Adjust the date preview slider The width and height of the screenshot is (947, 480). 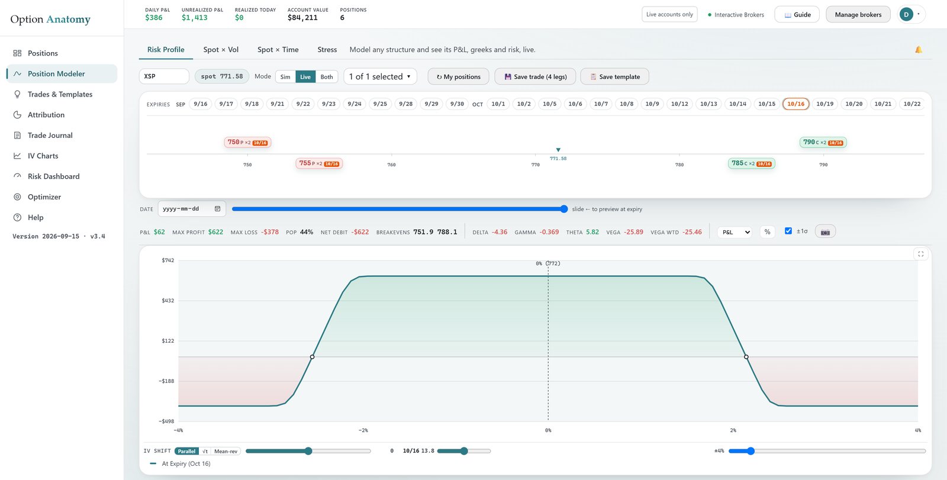(x=400, y=209)
